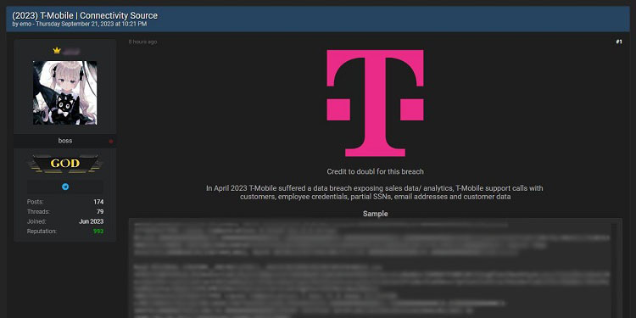Click the gold crown icon above the avatar
Screen dimensions: 636x318
57,51
